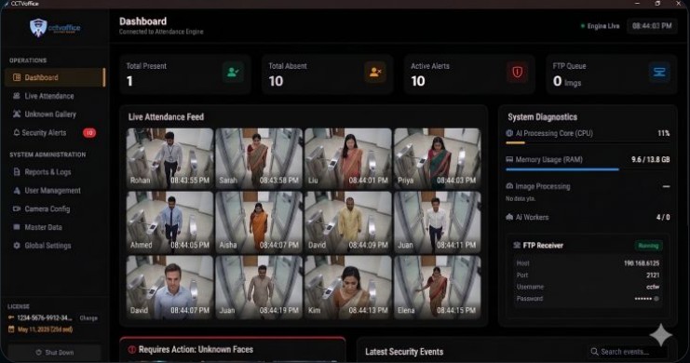Open Priya's attendance thumbnail
The image size is (690, 363).
tap(437, 158)
